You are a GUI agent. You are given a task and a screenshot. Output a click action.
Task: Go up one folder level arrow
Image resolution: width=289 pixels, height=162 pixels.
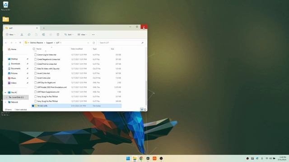pos(20,43)
